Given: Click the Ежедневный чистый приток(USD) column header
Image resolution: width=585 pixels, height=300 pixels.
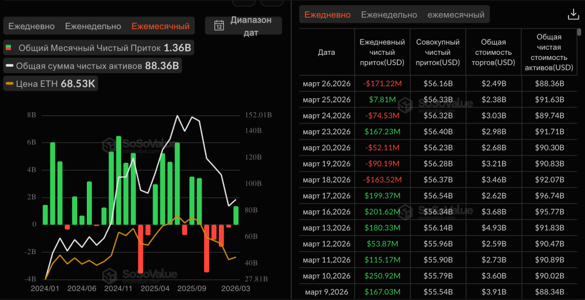Looking at the screenshot, I should 382,52.
